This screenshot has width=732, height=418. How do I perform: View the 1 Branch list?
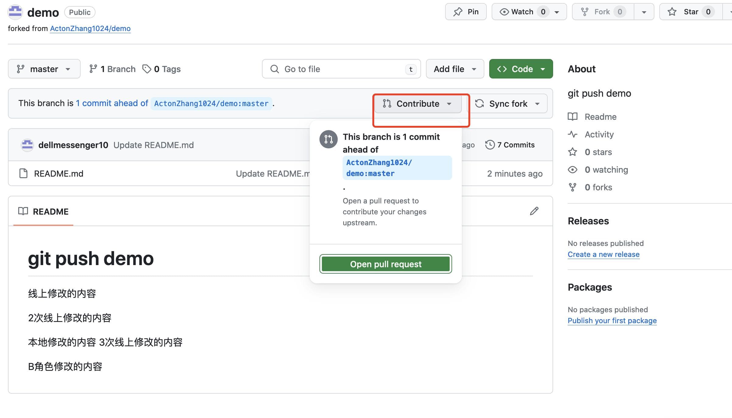[112, 69]
